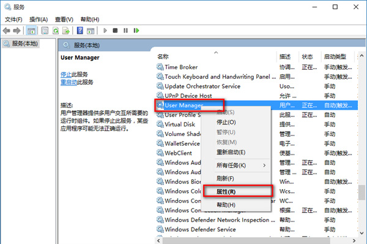Click the 重启动 service link

point(69,82)
